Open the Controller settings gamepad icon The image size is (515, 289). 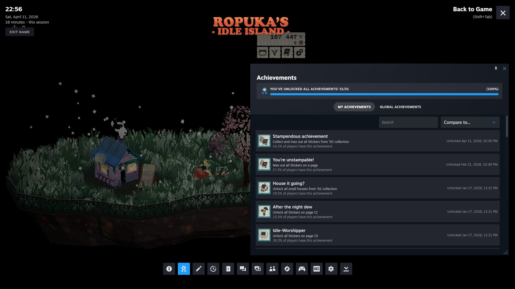click(302, 269)
